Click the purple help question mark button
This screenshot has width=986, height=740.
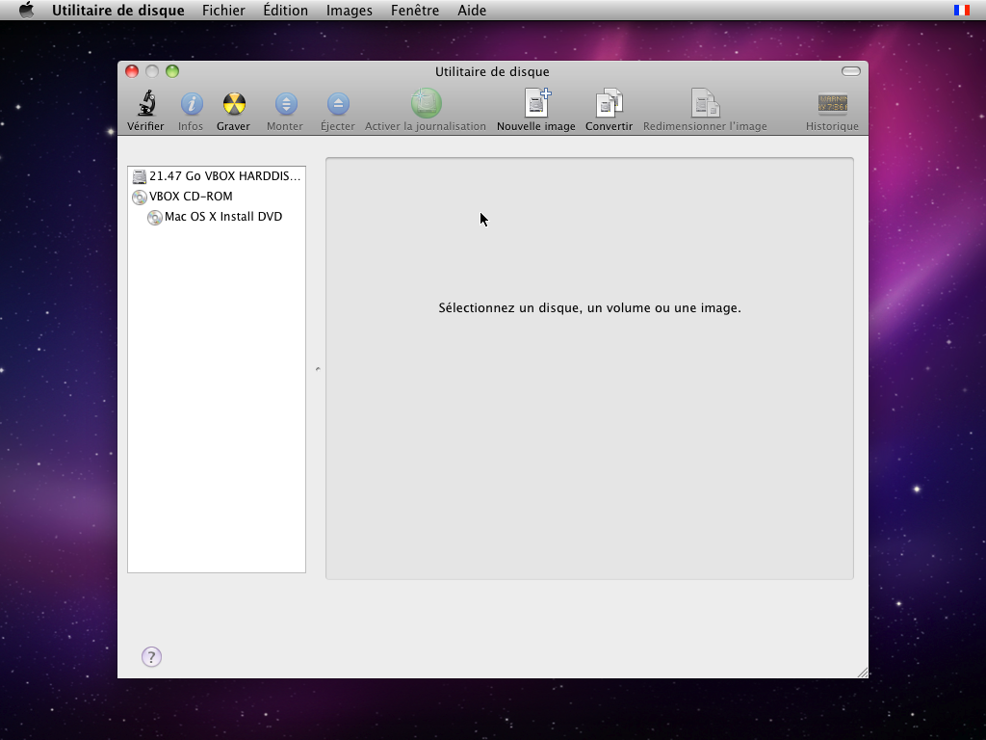click(151, 657)
